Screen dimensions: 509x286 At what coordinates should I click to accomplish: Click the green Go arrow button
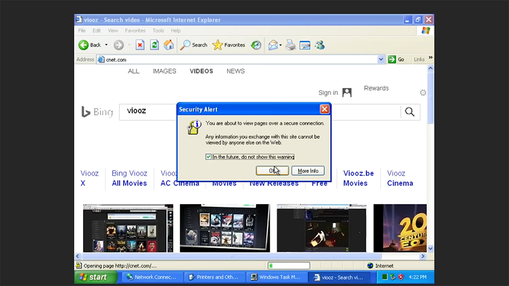(392, 59)
